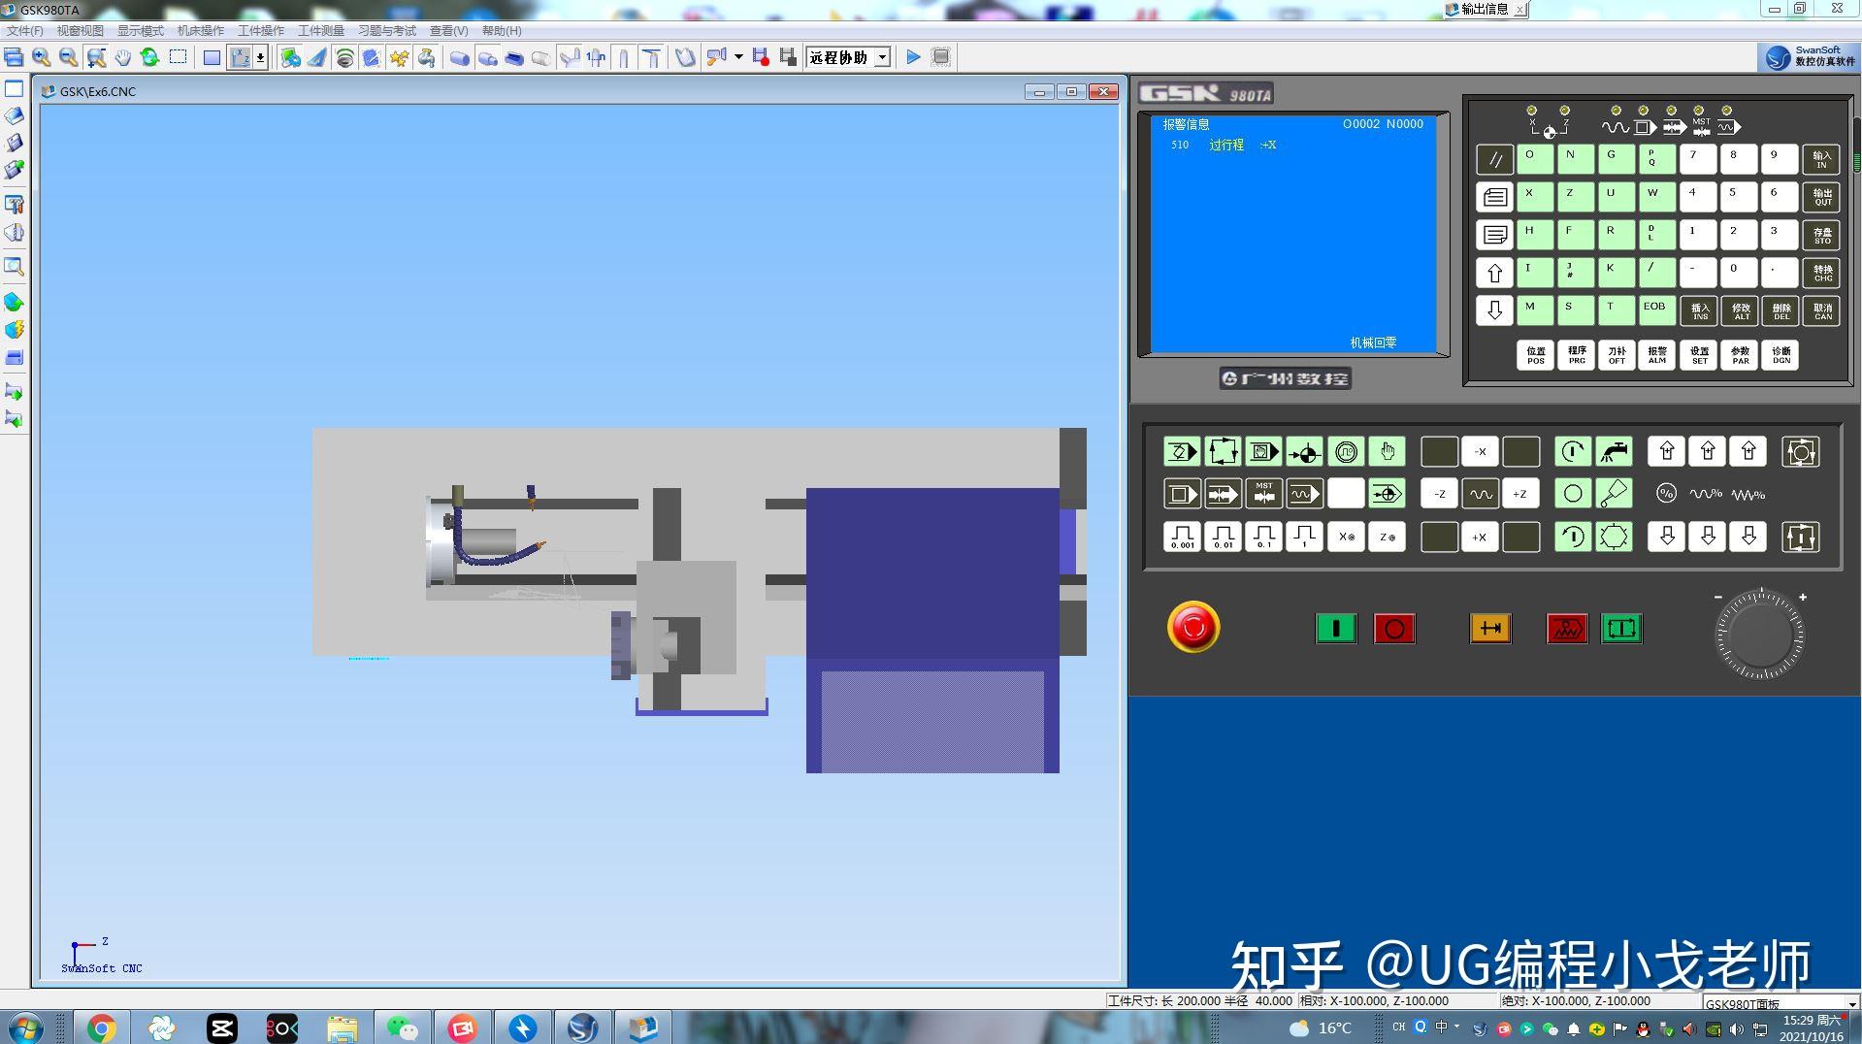Open the 远程协助 combo box dropdown
1862x1044 pixels.
click(882, 57)
